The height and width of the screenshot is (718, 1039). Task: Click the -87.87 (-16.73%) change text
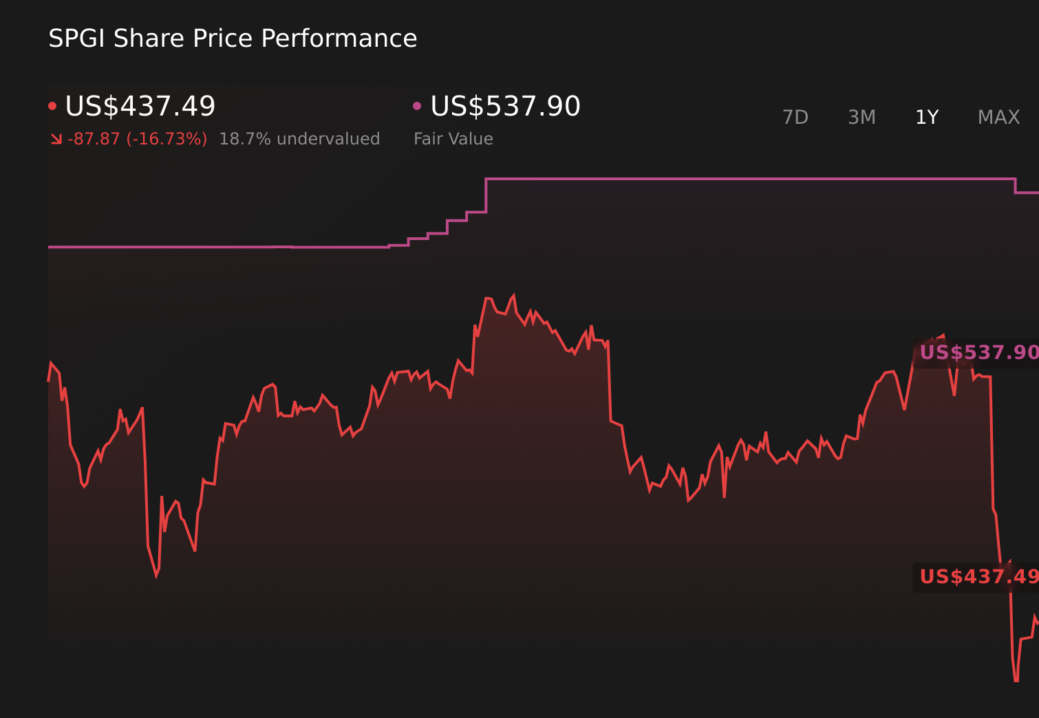[137, 139]
